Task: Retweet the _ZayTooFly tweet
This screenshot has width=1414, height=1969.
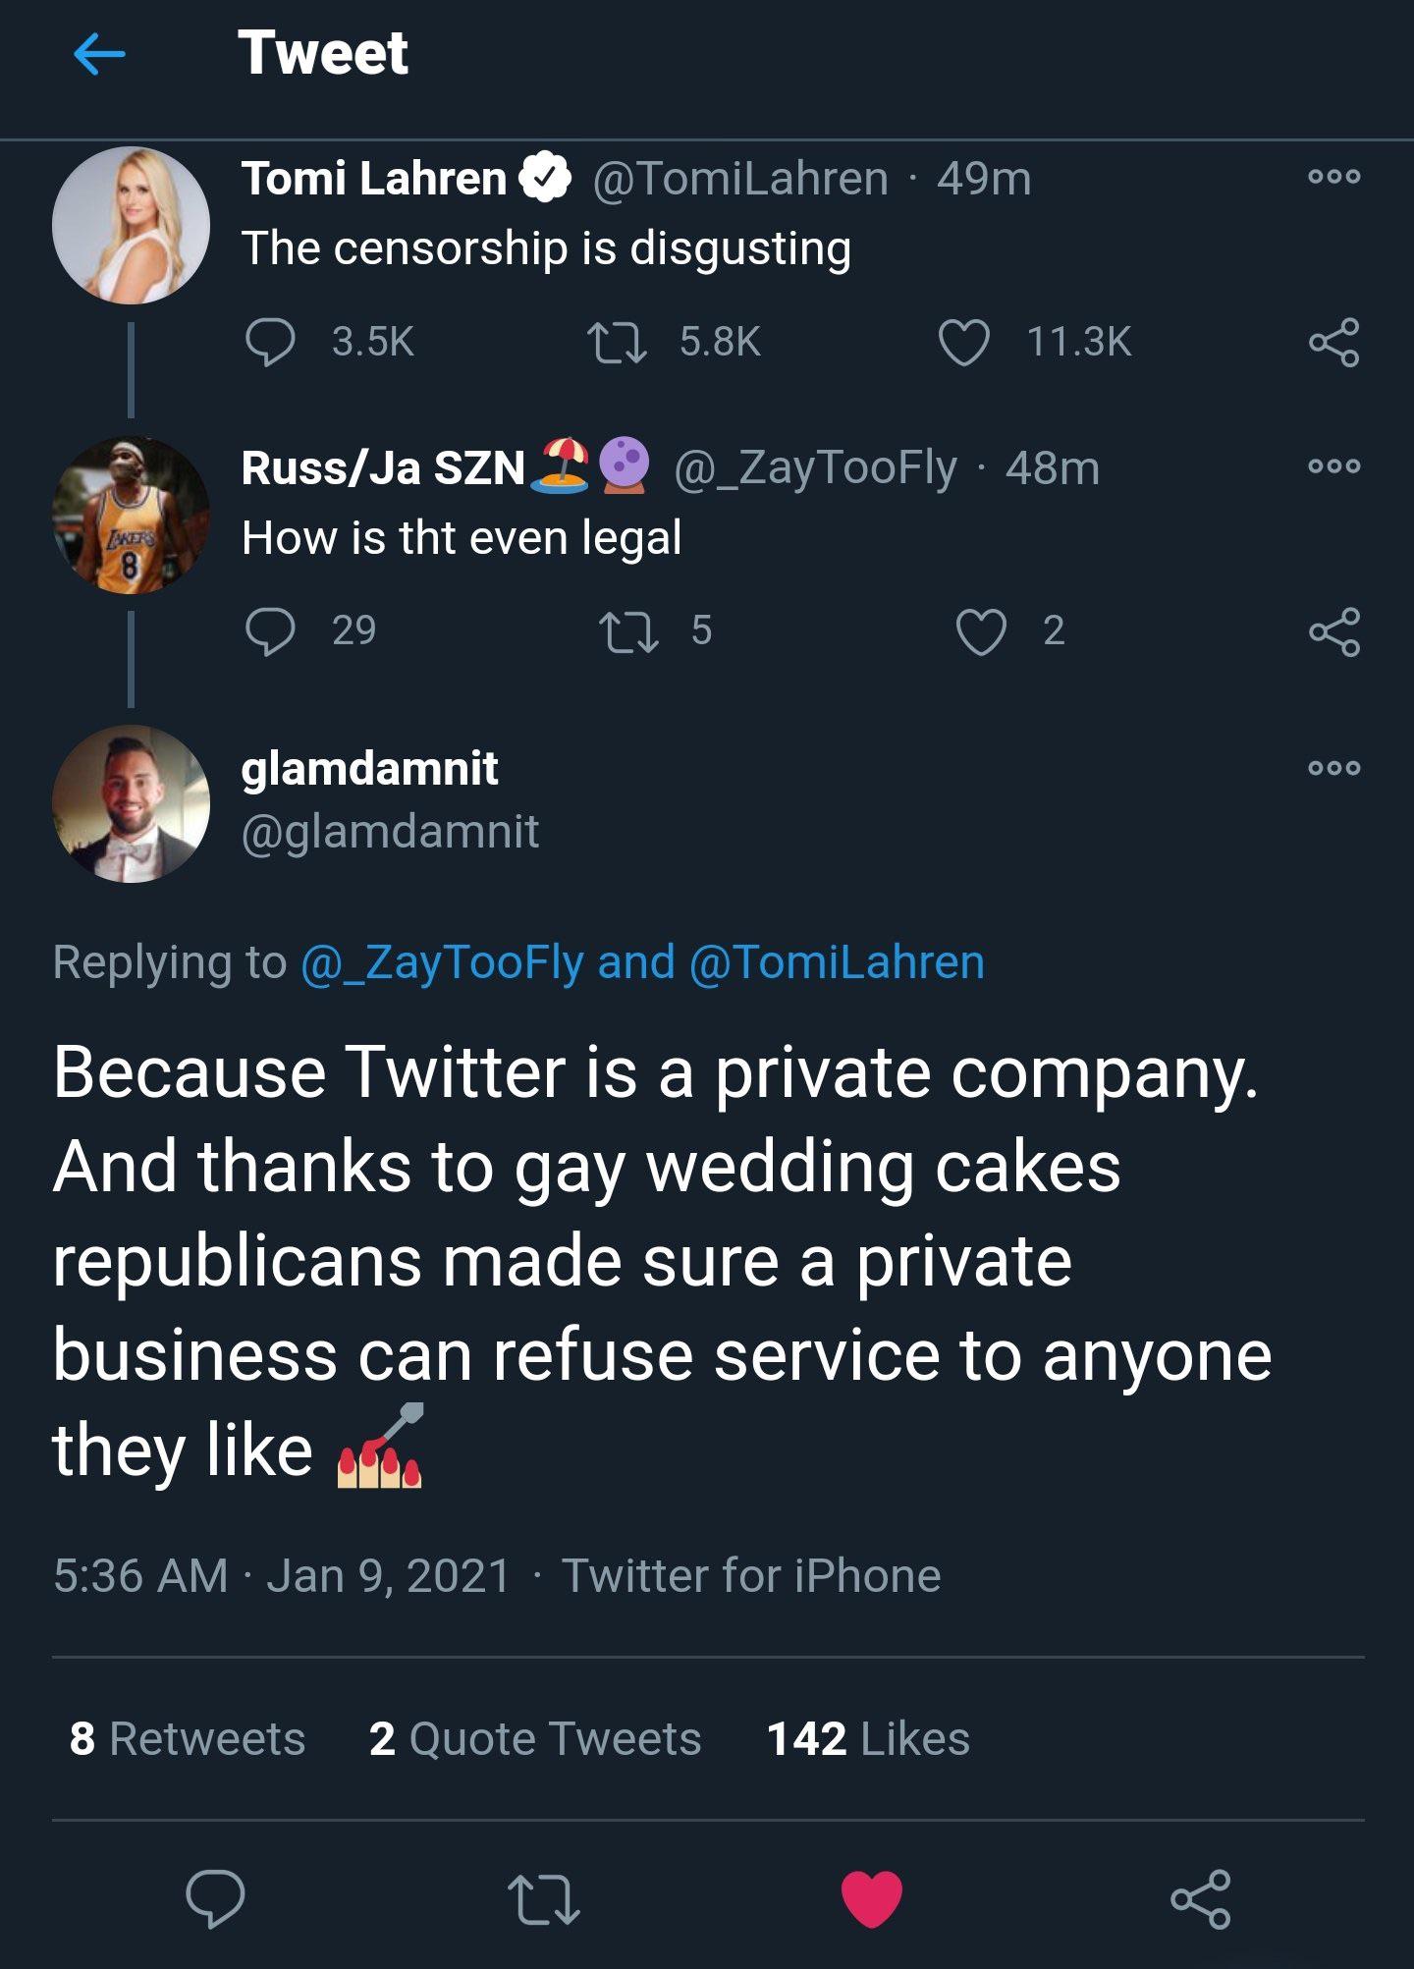Action: [628, 631]
